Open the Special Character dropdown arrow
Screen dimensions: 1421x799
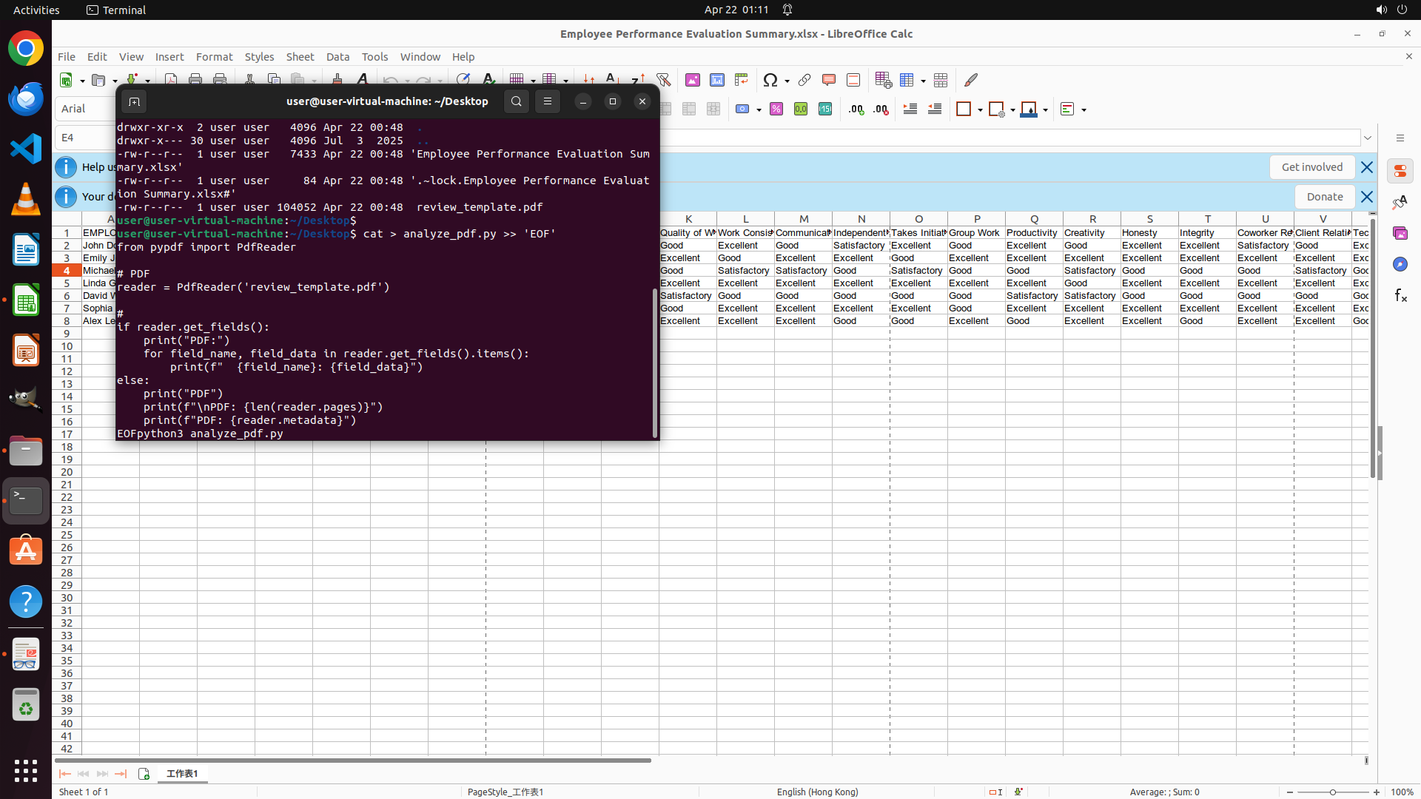787,81
